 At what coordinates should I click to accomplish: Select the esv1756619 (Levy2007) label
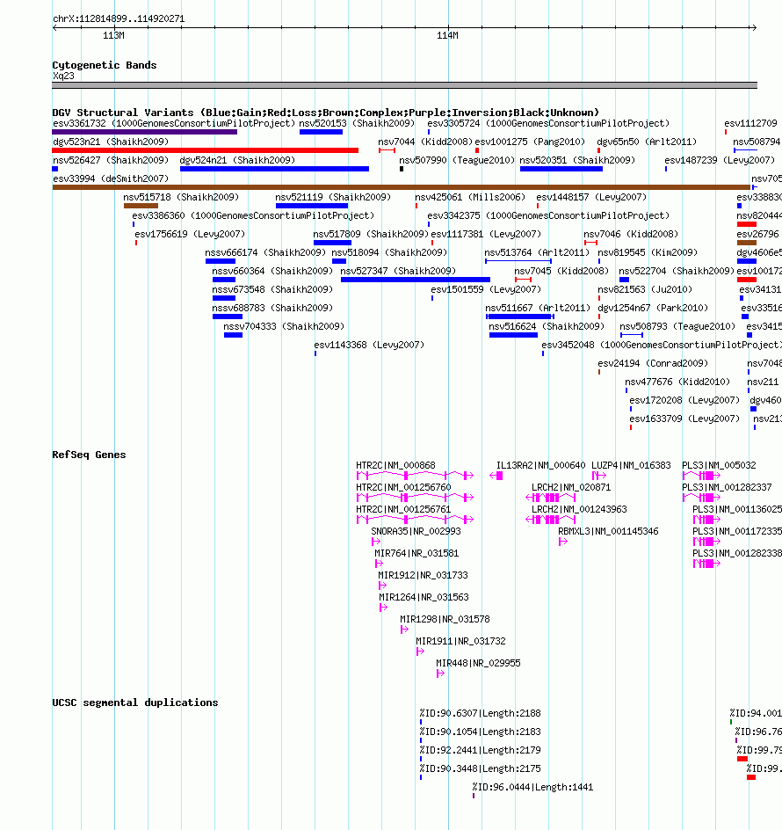190,234
